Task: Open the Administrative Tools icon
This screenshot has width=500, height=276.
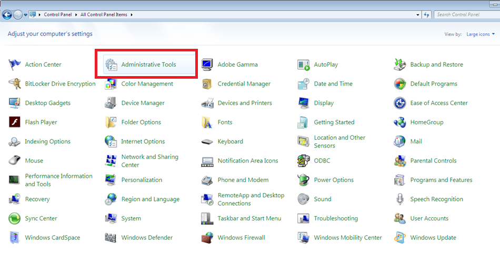Action: coord(111,65)
